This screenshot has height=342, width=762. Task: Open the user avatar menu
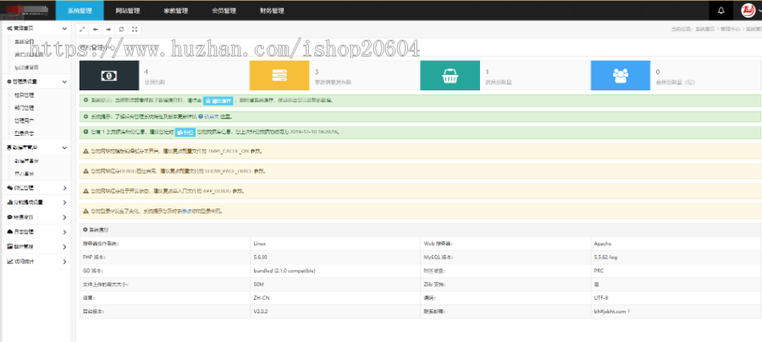(x=748, y=10)
